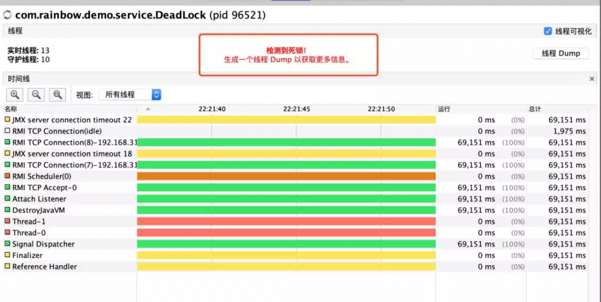The width and height of the screenshot is (601, 302).
Task: Click the 22:21:40 timeline tick label
Action: pyautogui.click(x=212, y=109)
